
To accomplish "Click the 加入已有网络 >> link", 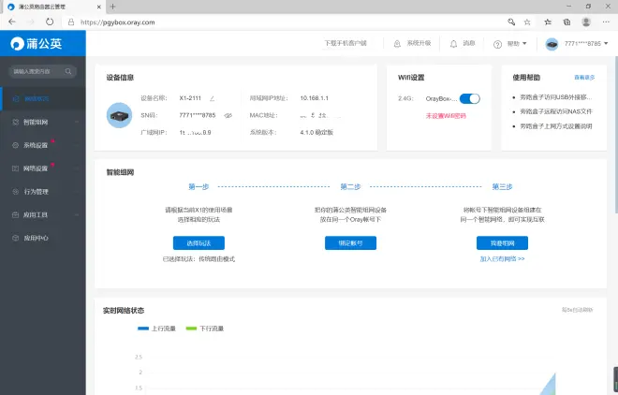I will pos(502,258).
